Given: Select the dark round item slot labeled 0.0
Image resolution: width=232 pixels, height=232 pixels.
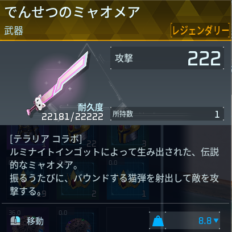Looking at the screenshot, I should 78,219.
